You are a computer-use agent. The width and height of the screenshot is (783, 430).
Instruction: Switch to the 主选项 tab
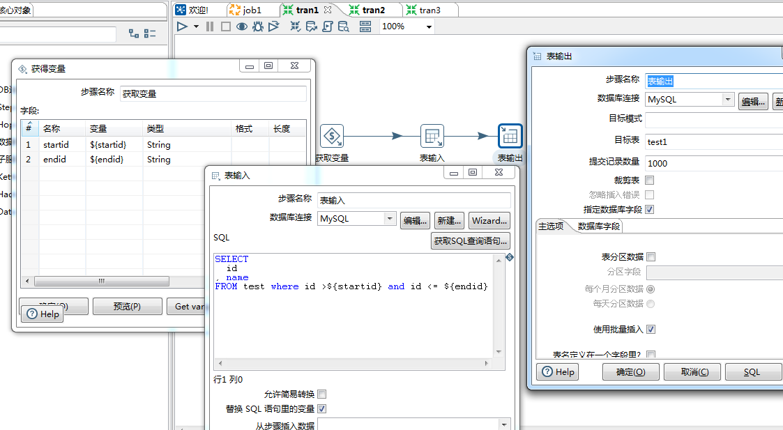click(552, 226)
